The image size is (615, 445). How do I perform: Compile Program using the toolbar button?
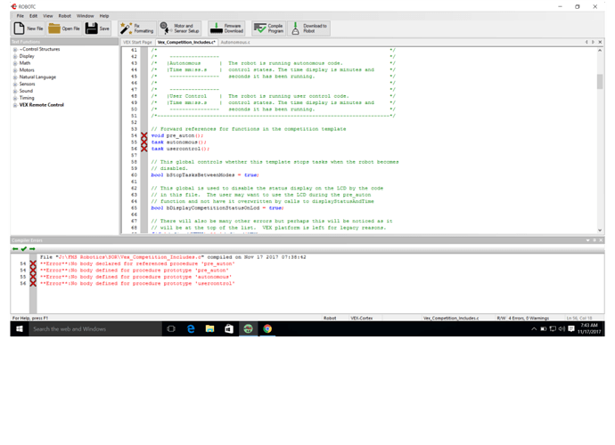click(x=268, y=28)
